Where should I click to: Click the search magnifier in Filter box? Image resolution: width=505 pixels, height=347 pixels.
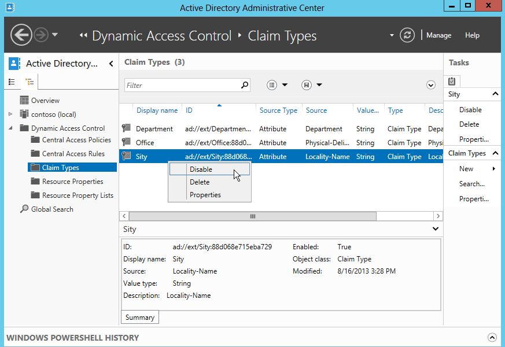click(245, 85)
